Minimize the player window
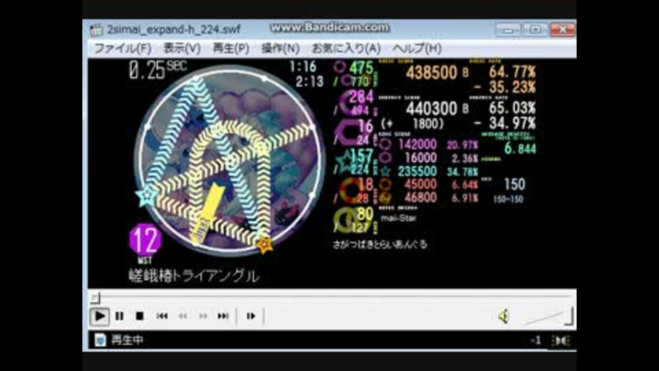This screenshot has height=371, width=659. (x=508, y=30)
